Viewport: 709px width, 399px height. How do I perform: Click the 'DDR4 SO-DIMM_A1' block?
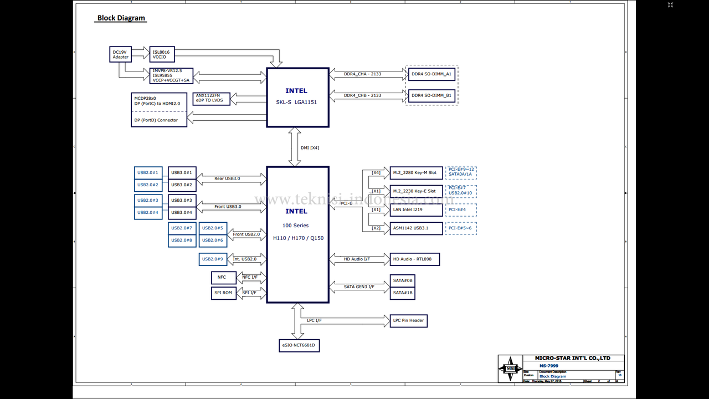[x=431, y=74]
